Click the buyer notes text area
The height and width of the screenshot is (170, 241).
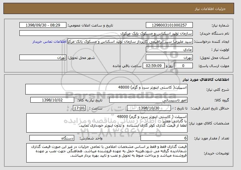point(107,153)
